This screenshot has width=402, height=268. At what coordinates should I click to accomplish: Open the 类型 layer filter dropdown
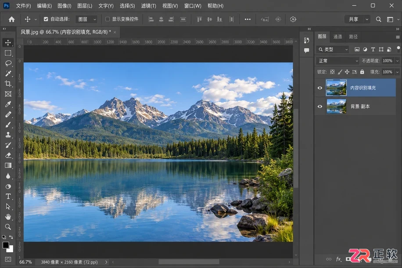(x=333, y=50)
